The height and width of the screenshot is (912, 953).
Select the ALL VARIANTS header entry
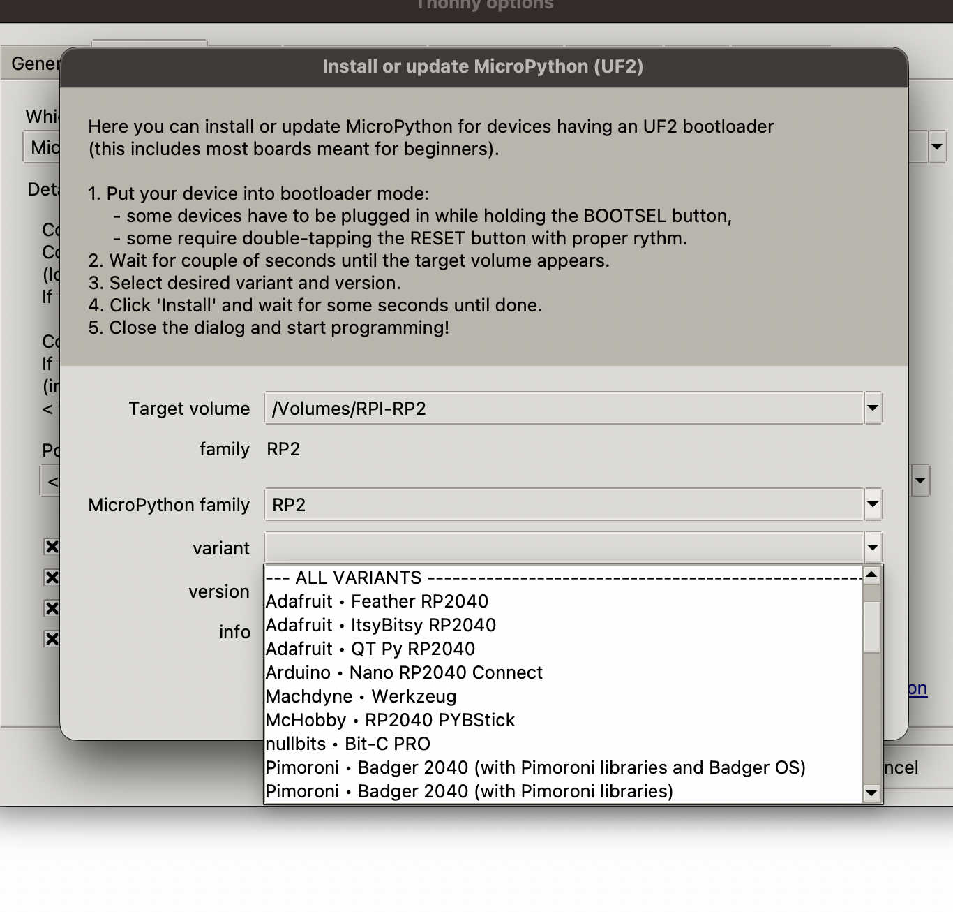[x=564, y=578]
